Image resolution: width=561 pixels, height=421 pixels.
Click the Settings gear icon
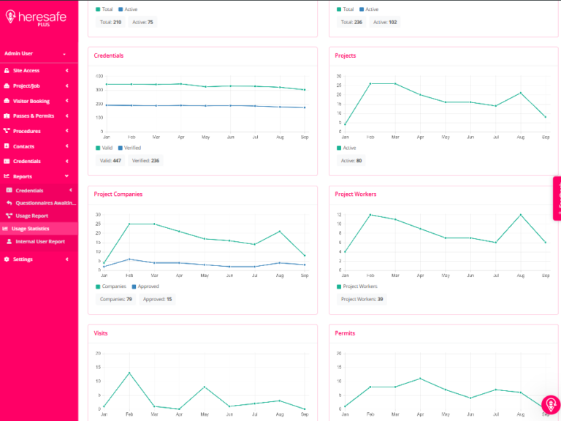point(7,259)
